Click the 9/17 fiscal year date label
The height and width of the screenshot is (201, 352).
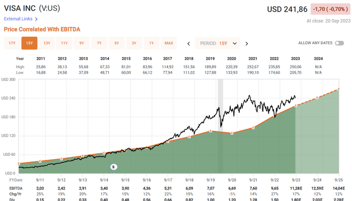click(168, 180)
